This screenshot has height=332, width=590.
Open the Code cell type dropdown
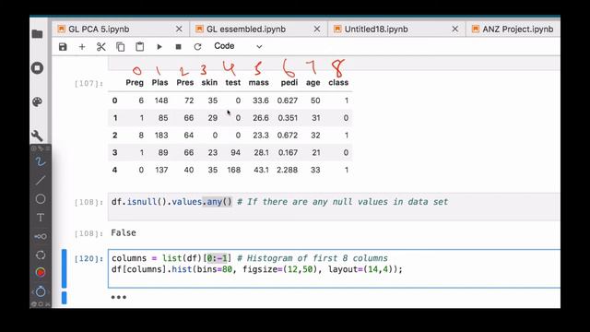(x=238, y=46)
